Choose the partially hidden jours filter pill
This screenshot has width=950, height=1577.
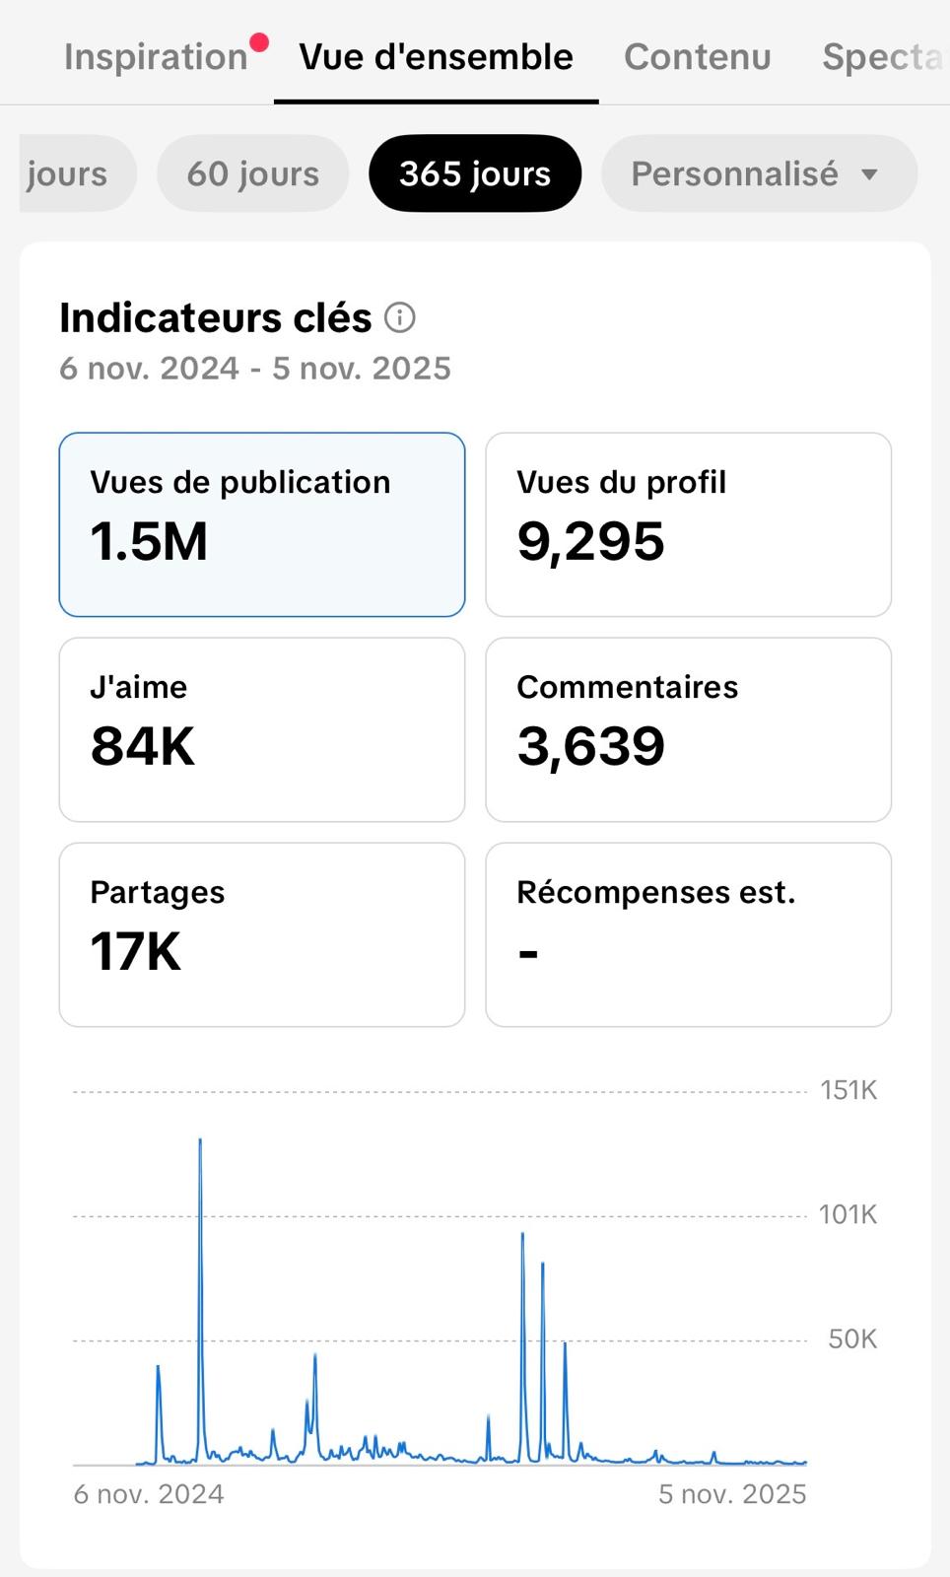67,174
